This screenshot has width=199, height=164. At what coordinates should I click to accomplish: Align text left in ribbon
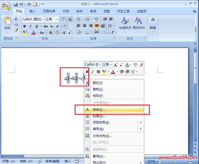tap(79, 26)
